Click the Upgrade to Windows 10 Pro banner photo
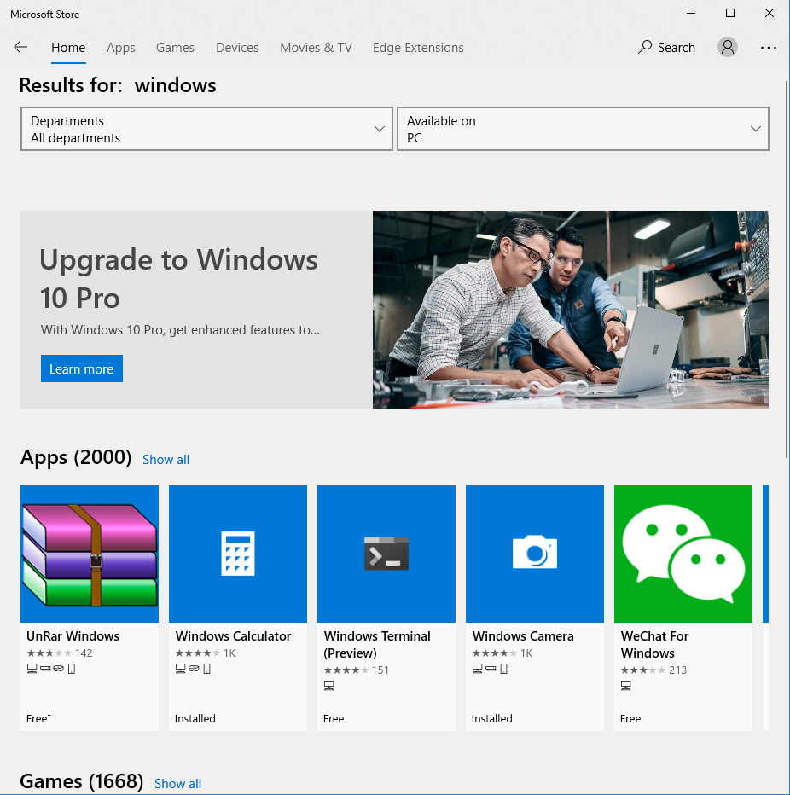790x795 pixels. 571,310
